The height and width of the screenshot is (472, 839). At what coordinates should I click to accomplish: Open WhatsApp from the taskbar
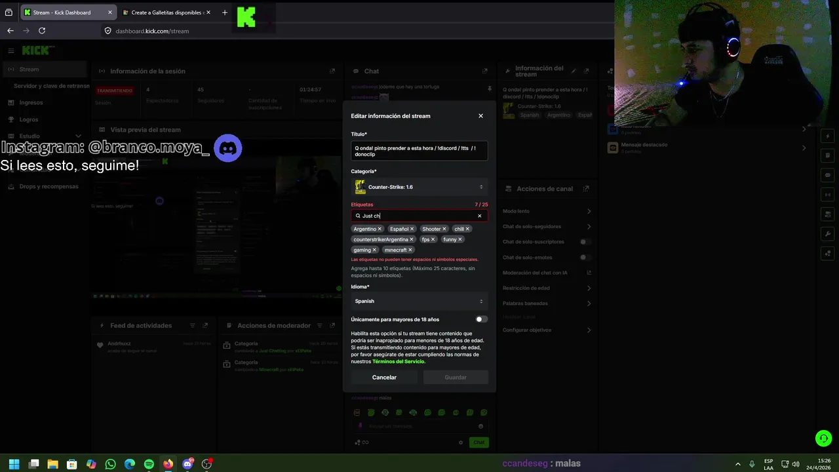(110, 464)
